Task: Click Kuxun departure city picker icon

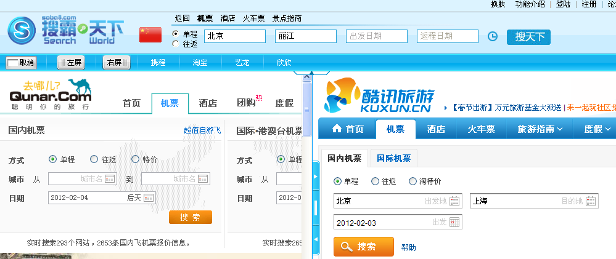Action: pos(454,201)
